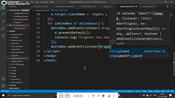The height and width of the screenshot is (98, 175).
Task: Expand the NPM Scripts section
Action: (x=14, y=88)
